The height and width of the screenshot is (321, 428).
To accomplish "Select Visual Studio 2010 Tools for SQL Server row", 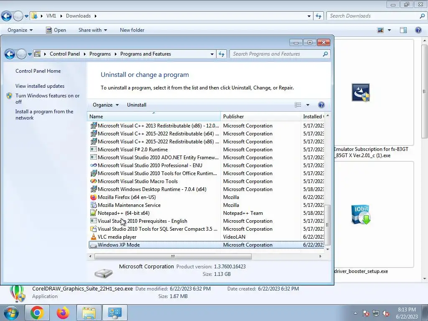I will [x=206, y=229].
